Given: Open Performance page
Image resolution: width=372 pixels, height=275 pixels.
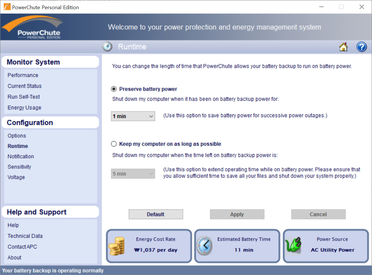Looking at the screenshot, I should [x=23, y=75].
